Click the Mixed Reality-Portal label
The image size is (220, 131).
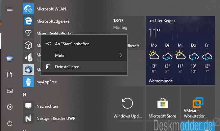pos(54,33)
